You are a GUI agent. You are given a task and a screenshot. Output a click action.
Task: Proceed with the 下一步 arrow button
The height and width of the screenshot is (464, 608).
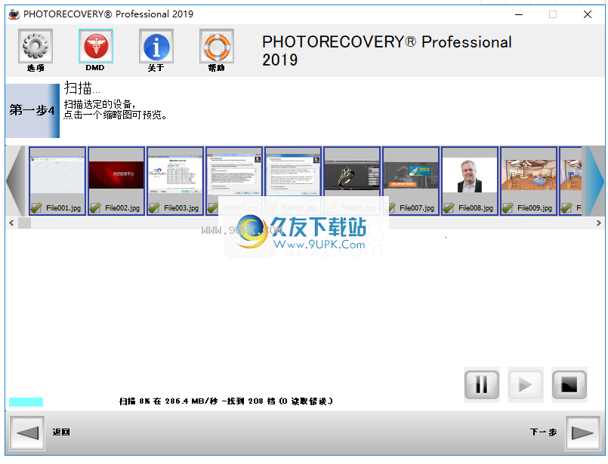(583, 433)
